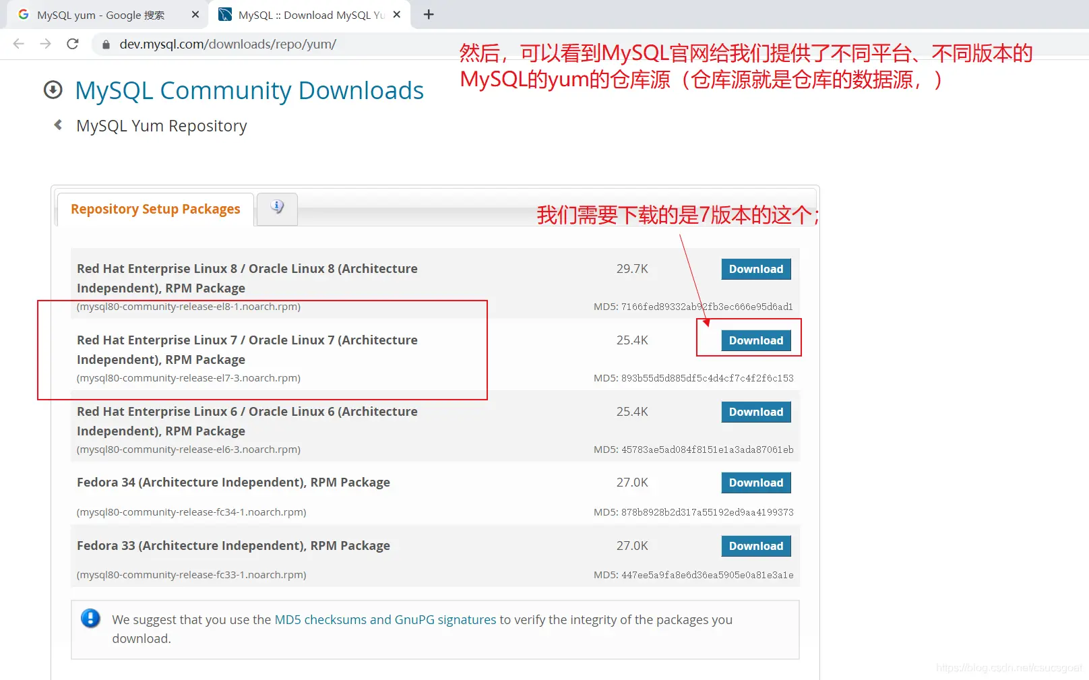Download the Fedora 34 RPM package

click(x=756, y=483)
